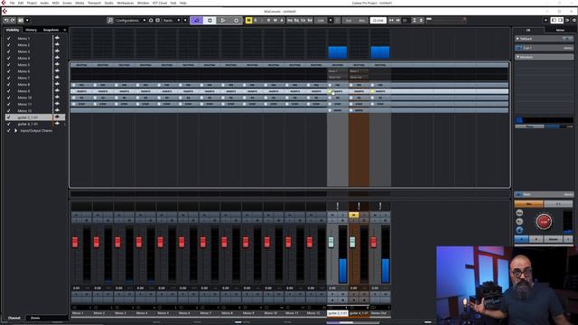Image resolution: width=578 pixels, height=325 pixels.
Task: Open the Link group dropdown arrow
Action: point(331,20)
